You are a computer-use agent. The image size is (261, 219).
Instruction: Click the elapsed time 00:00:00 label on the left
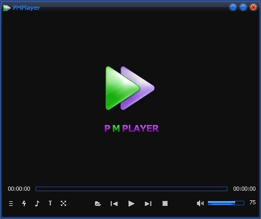point(19,189)
